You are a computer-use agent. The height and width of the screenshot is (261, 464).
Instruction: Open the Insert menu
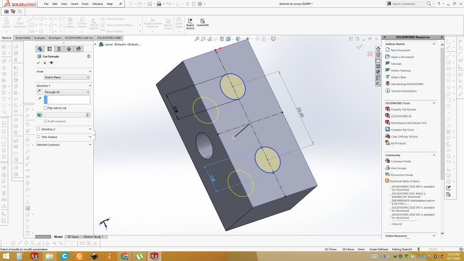point(74,4)
